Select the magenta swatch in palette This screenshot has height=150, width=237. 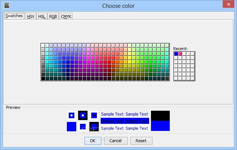pyautogui.click(x=88, y=62)
